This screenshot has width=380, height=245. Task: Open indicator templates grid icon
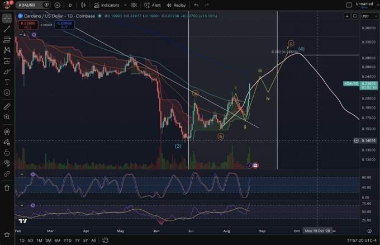point(134,5)
